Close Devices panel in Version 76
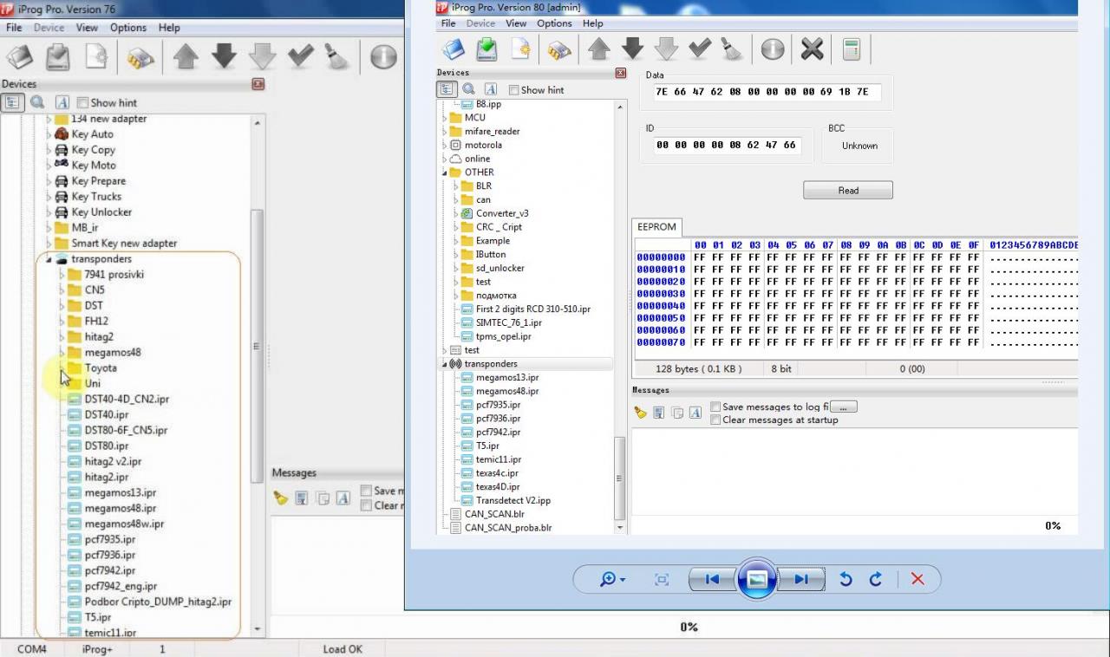Viewport: 1110px width, 657px height. point(258,84)
